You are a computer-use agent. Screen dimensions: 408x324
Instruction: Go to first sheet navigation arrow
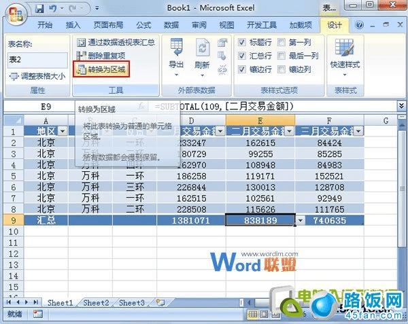9,302
